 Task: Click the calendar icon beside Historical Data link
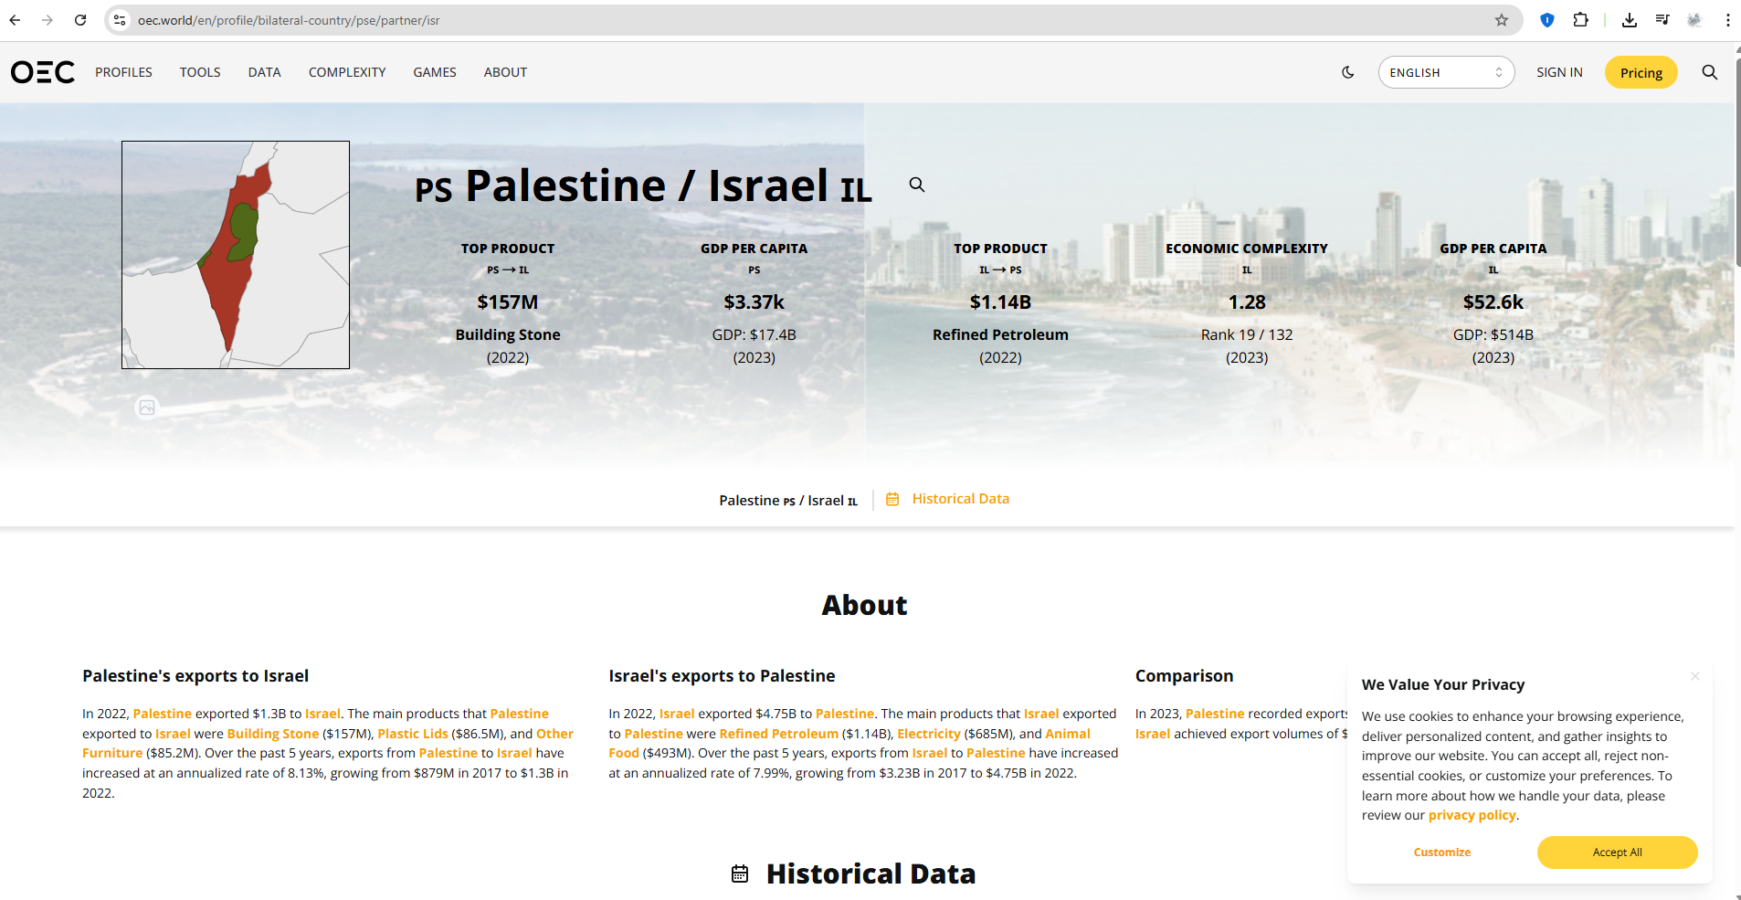892,499
